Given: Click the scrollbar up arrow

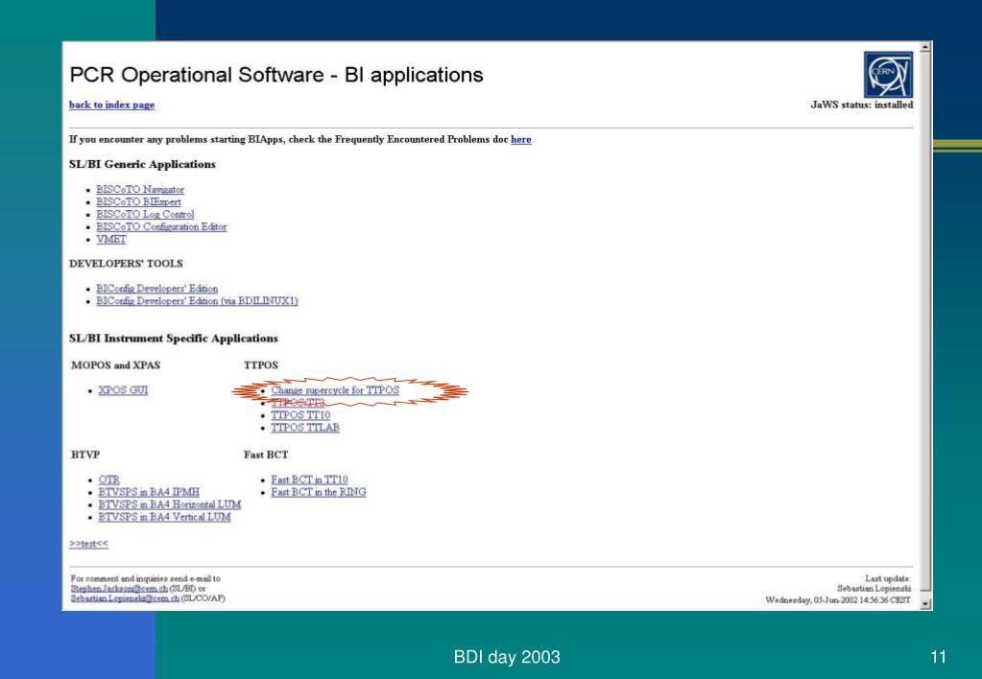Looking at the screenshot, I should click(925, 47).
